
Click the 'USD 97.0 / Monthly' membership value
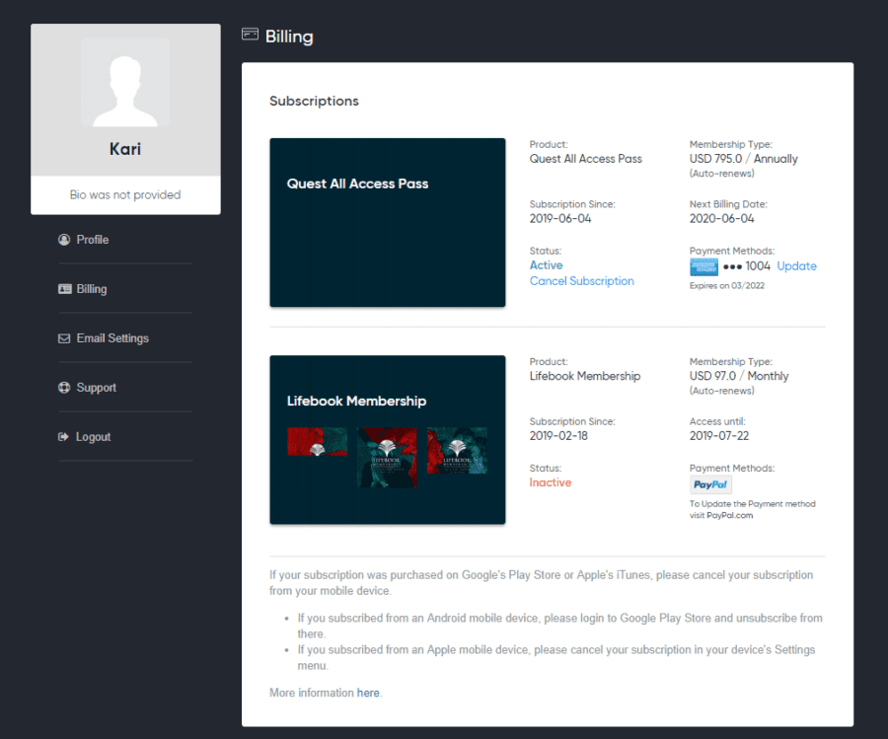point(739,376)
